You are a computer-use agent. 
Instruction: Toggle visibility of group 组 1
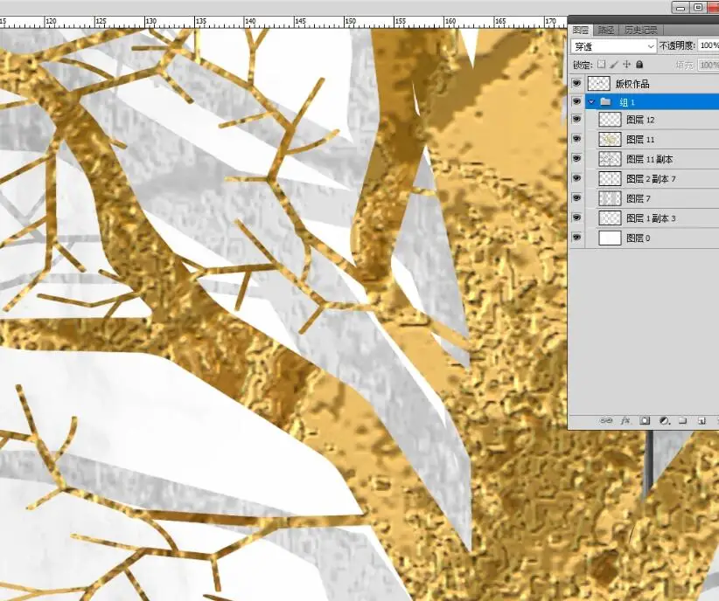(x=576, y=101)
